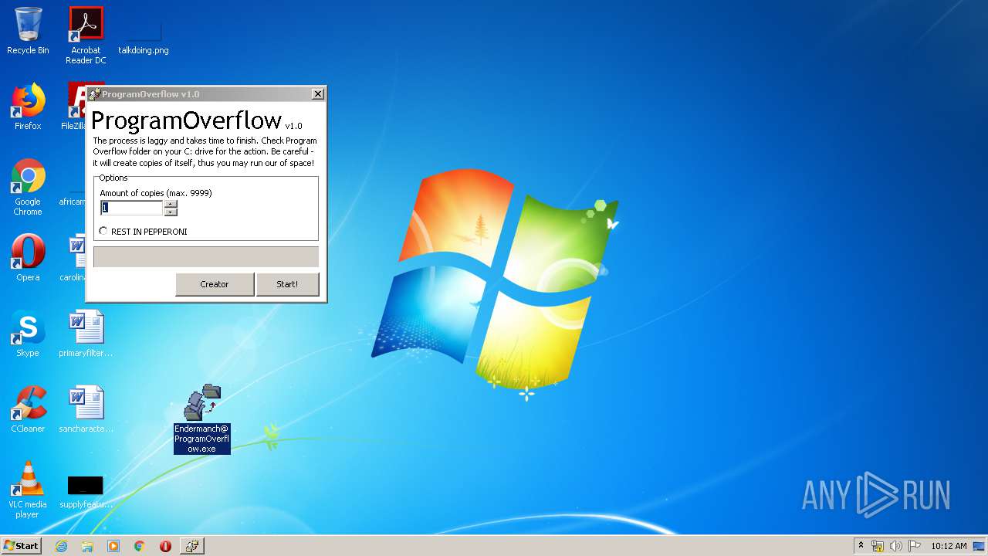Launch Opera from the taskbar
Image resolution: width=988 pixels, height=556 pixels.
coord(165,546)
